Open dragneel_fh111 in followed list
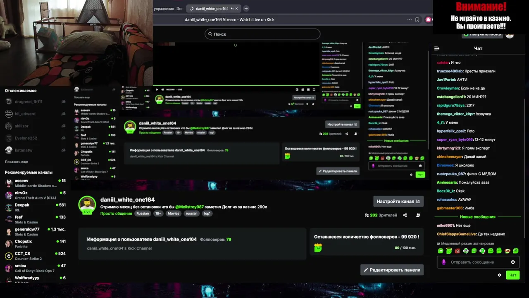 click(x=35, y=101)
